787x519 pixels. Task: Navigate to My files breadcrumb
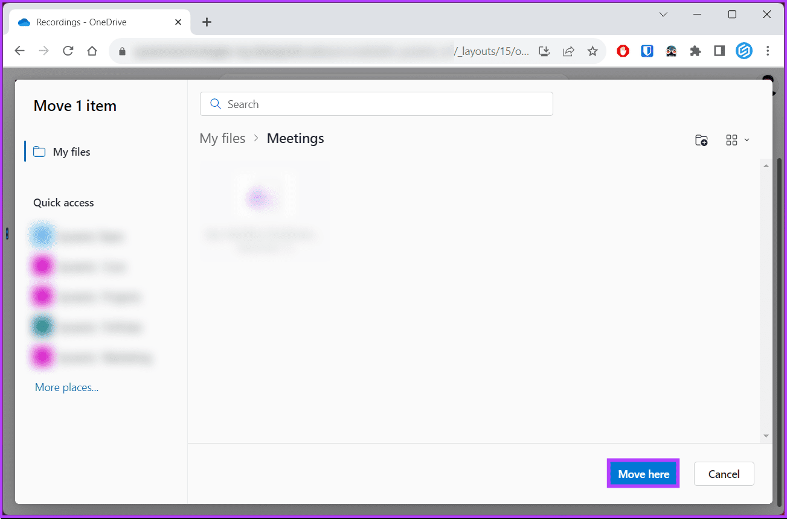(x=222, y=138)
